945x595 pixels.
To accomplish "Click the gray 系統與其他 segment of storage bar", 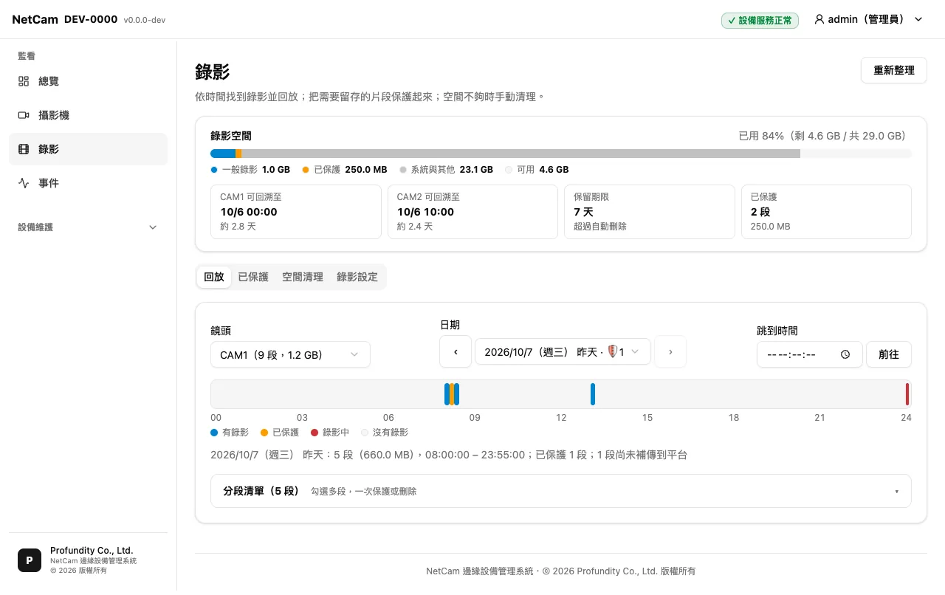I will [x=520, y=154].
